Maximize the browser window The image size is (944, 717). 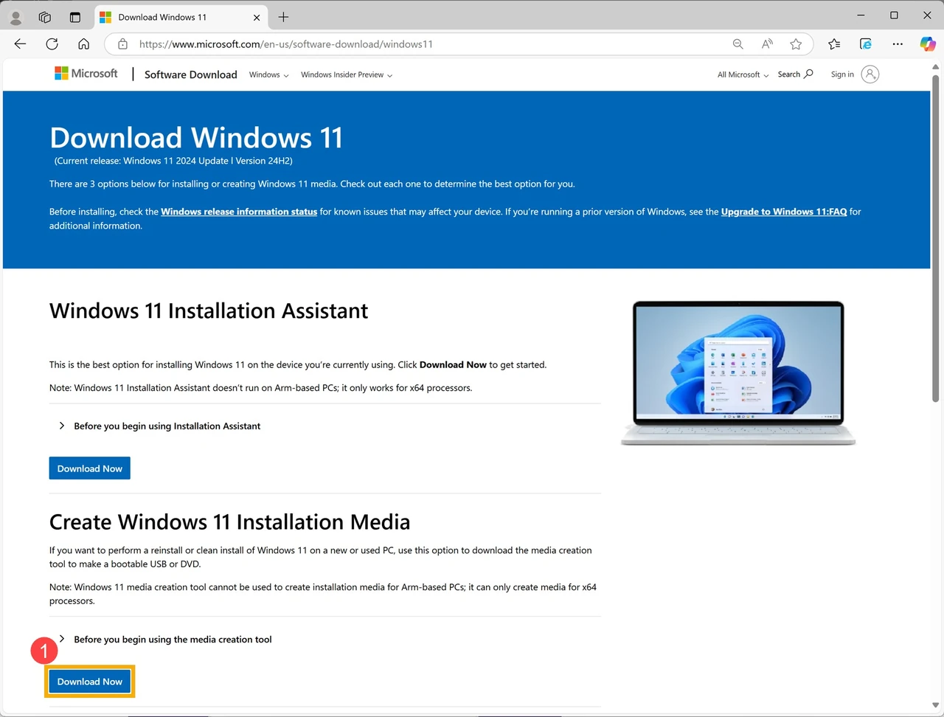click(x=894, y=15)
